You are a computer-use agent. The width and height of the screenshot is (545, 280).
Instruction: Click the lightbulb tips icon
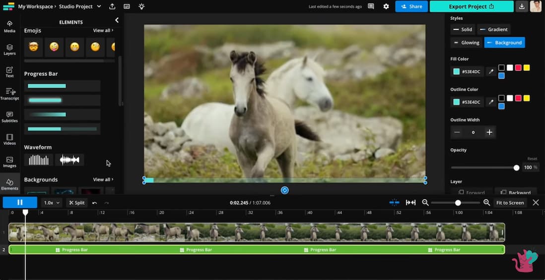(141, 6)
